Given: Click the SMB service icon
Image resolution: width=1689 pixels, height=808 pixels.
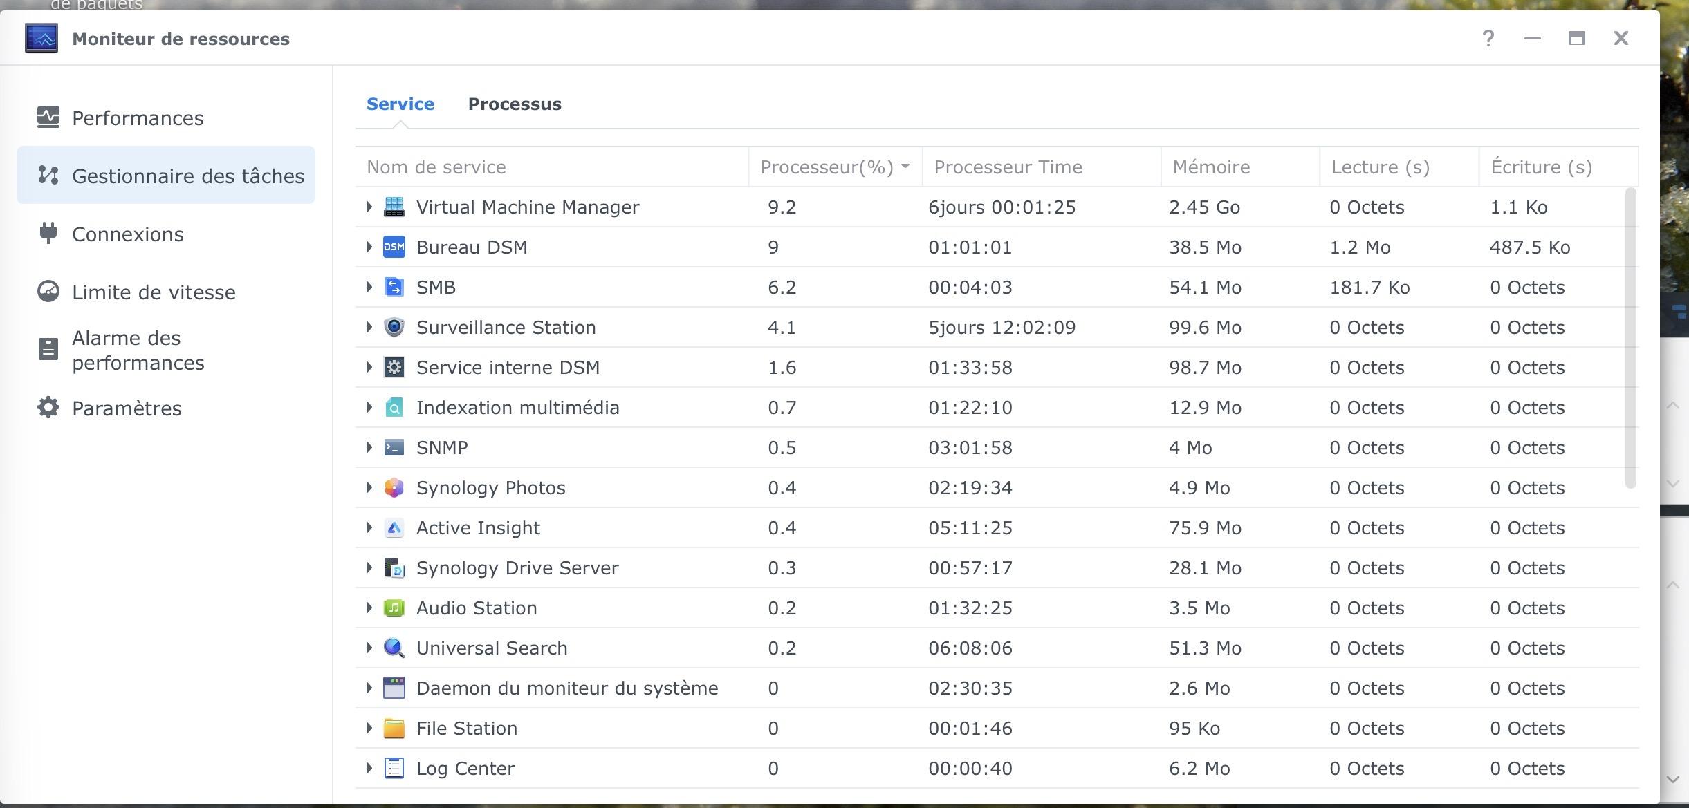Looking at the screenshot, I should (x=394, y=287).
